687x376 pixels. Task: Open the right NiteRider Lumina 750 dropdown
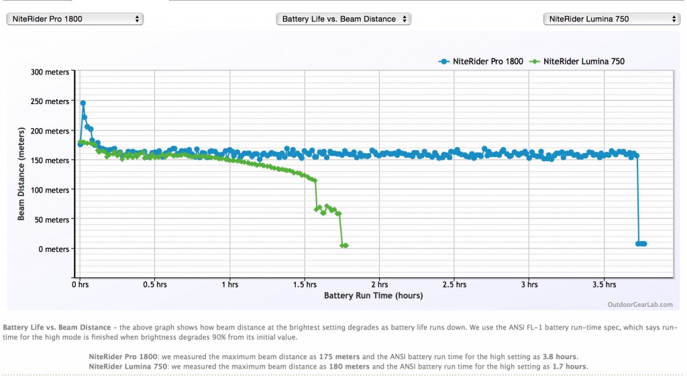pos(611,19)
